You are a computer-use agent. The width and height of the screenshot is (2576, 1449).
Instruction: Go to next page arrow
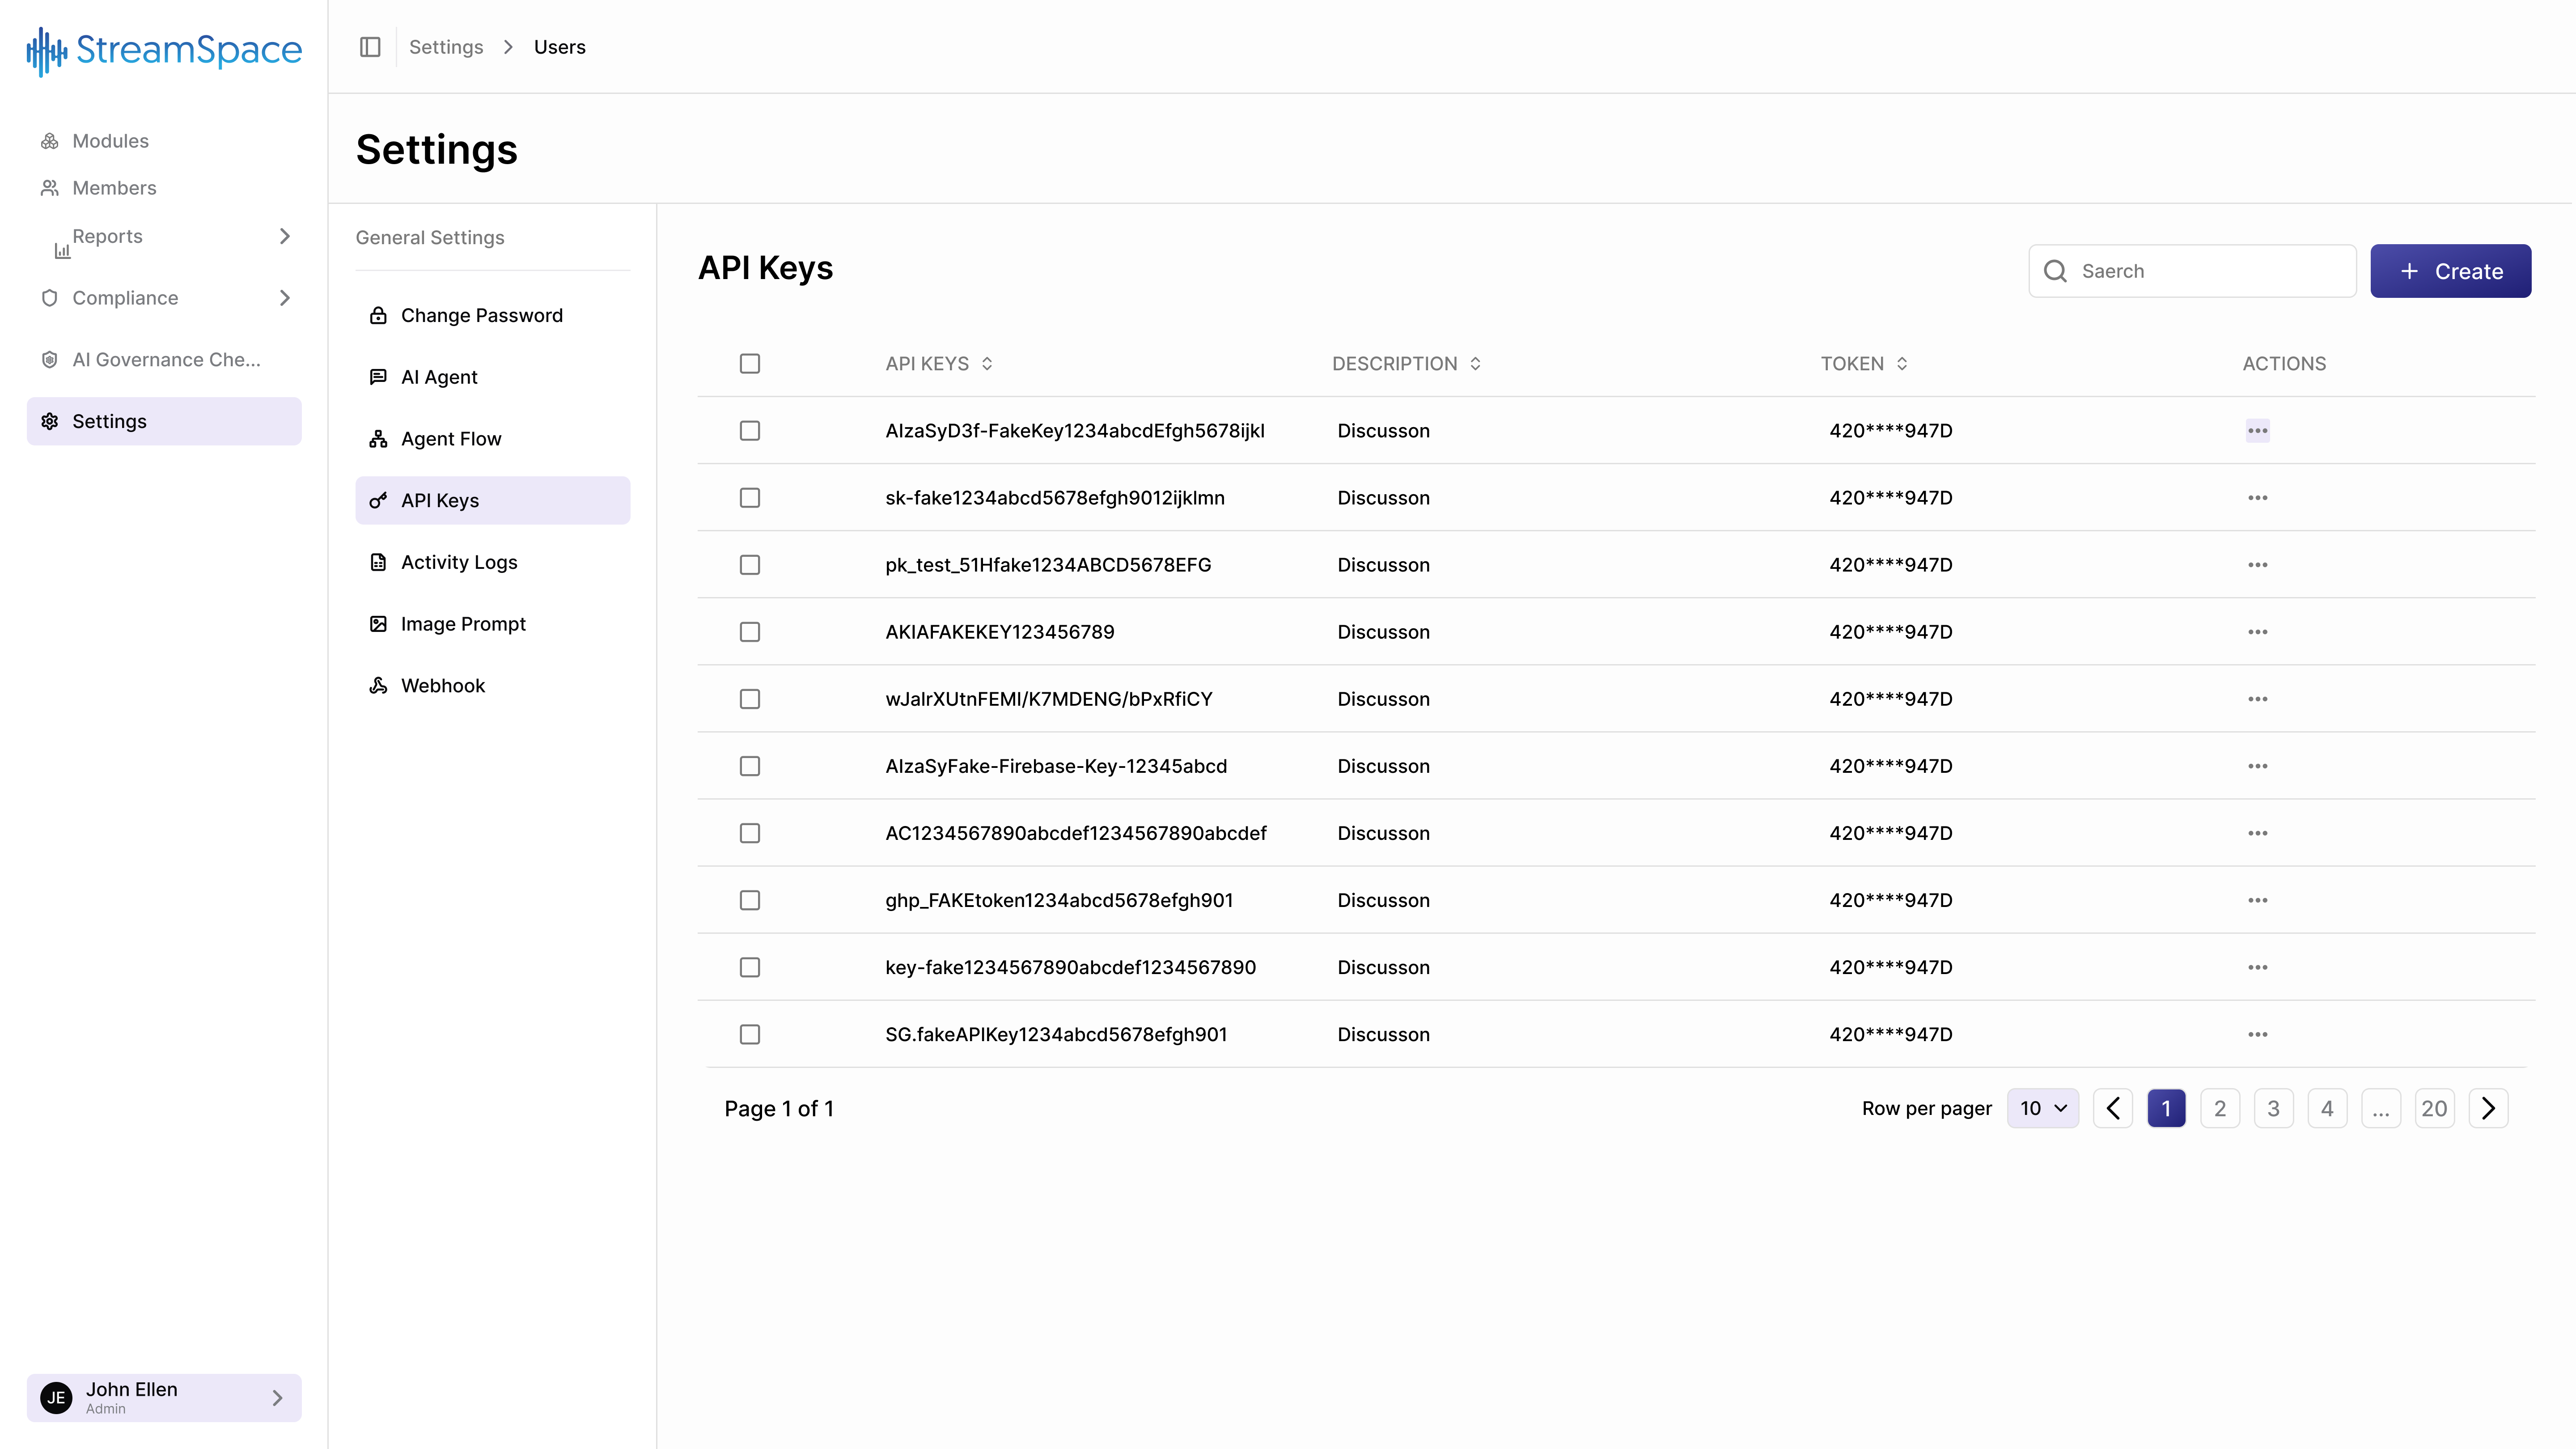pyautogui.click(x=2488, y=1108)
